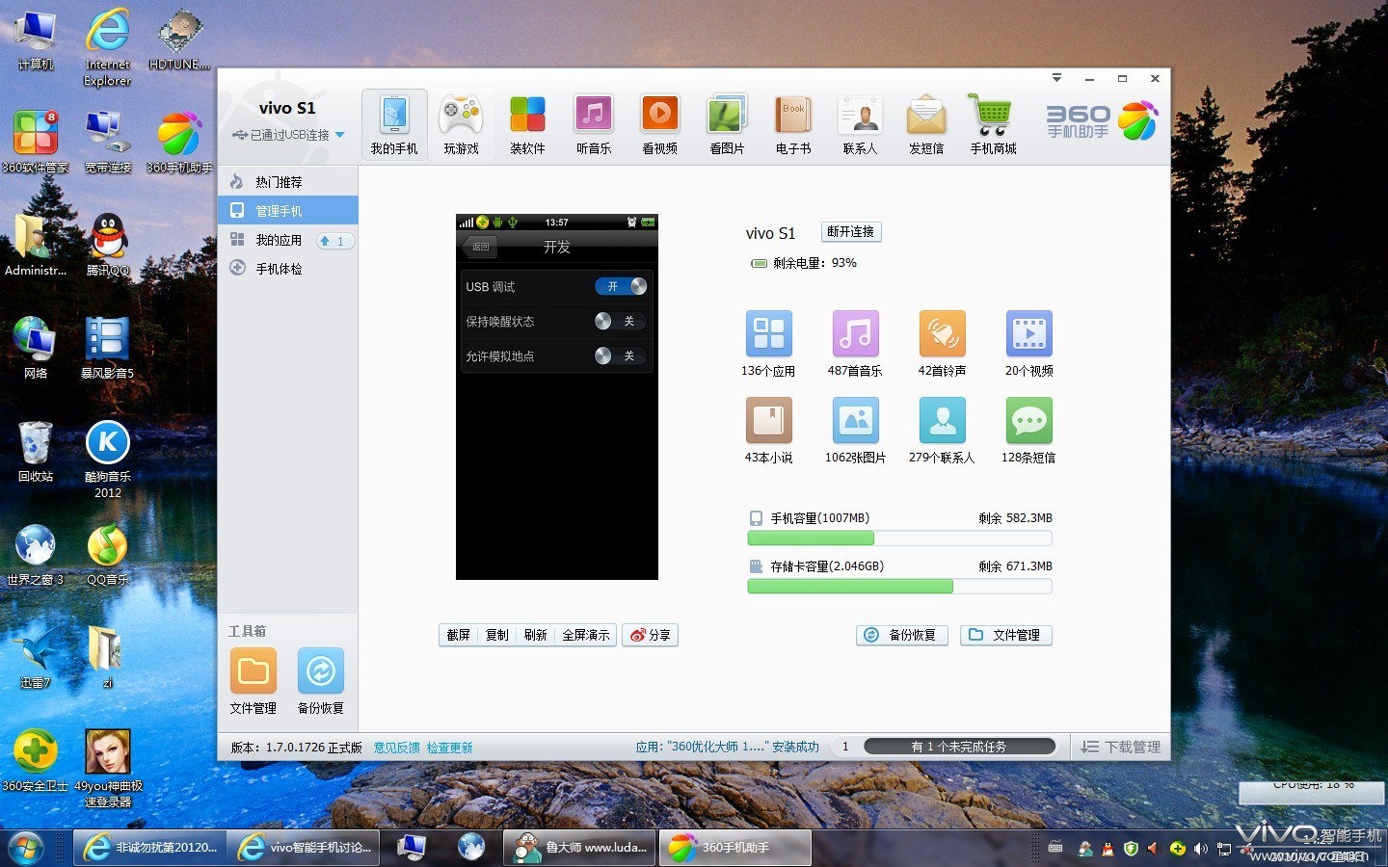
Task: Toggle the 允许模拟地点 switch
Action: point(621,355)
